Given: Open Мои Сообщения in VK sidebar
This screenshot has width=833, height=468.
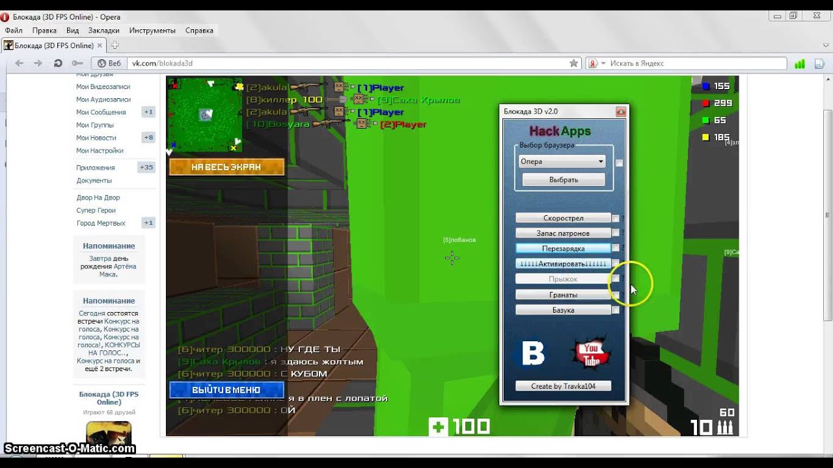Looking at the screenshot, I should pos(101,112).
